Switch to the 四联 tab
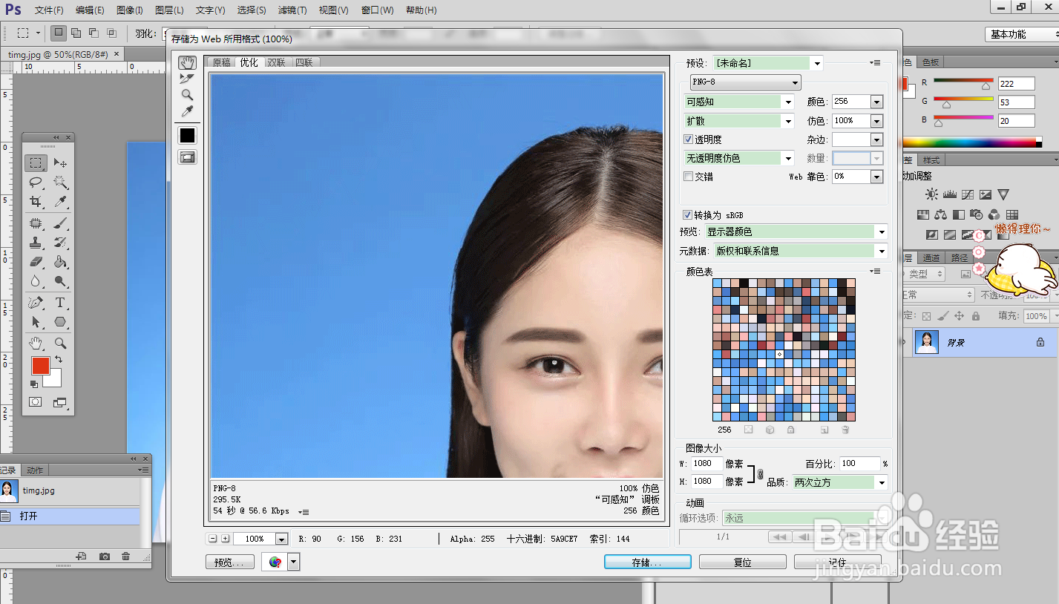The width and height of the screenshot is (1059, 604). pyautogui.click(x=304, y=62)
